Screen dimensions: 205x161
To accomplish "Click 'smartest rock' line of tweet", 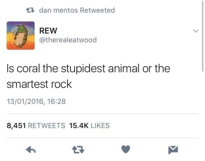I will (39, 84).
